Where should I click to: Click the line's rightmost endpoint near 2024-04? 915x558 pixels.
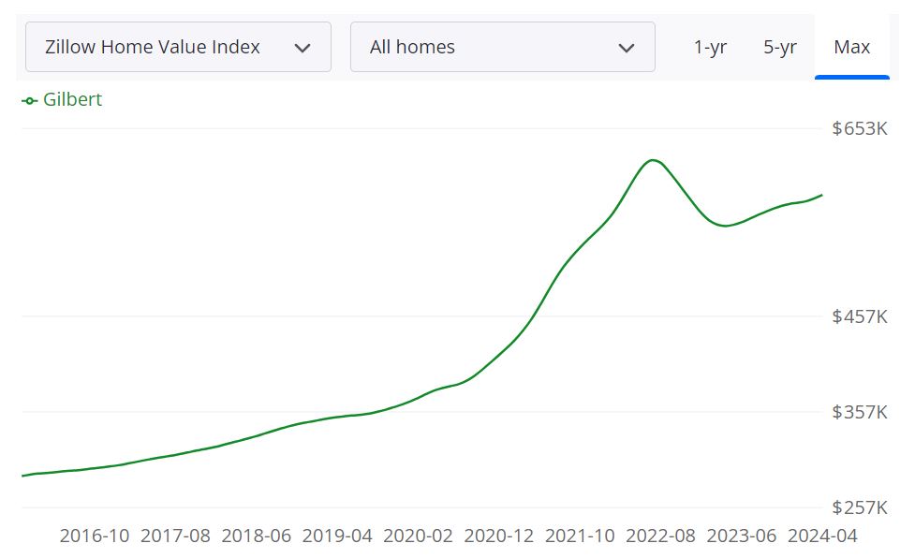tap(820, 196)
